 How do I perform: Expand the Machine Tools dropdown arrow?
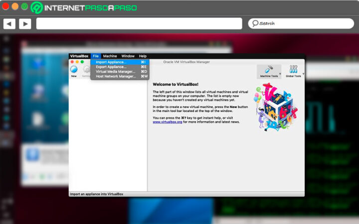280,74
